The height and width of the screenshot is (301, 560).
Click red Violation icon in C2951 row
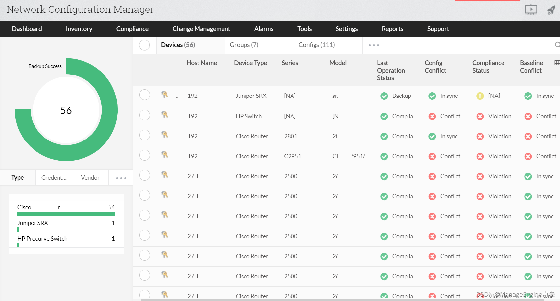click(x=480, y=156)
